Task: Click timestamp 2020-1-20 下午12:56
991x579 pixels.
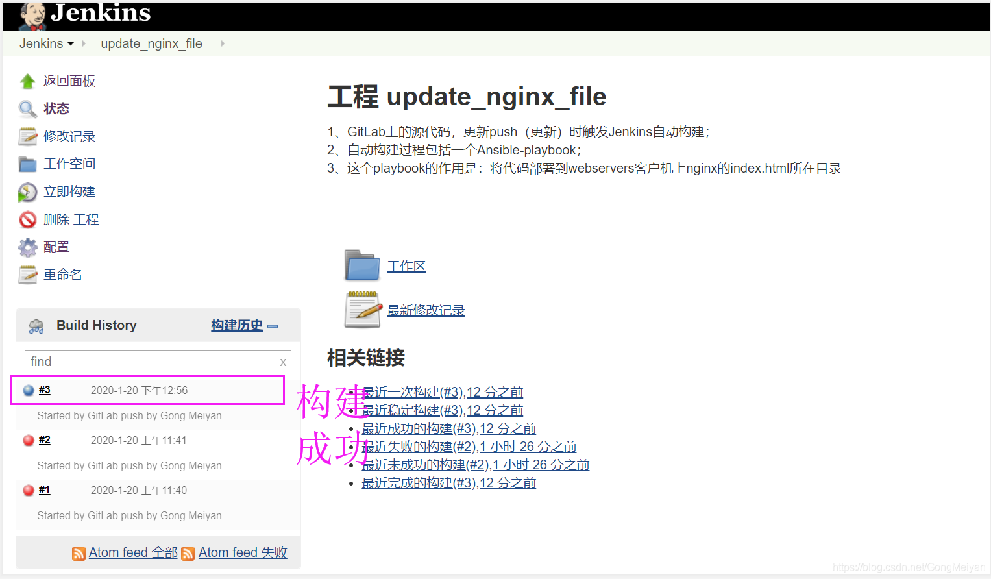Action: click(139, 391)
